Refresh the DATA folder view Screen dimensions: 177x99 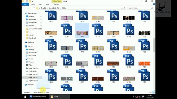point(125,8)
